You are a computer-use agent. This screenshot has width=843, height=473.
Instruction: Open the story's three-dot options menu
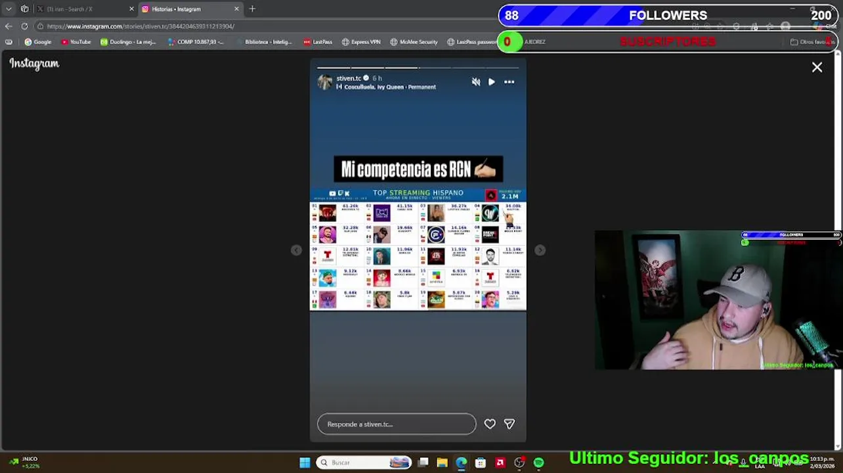[509, 82]
